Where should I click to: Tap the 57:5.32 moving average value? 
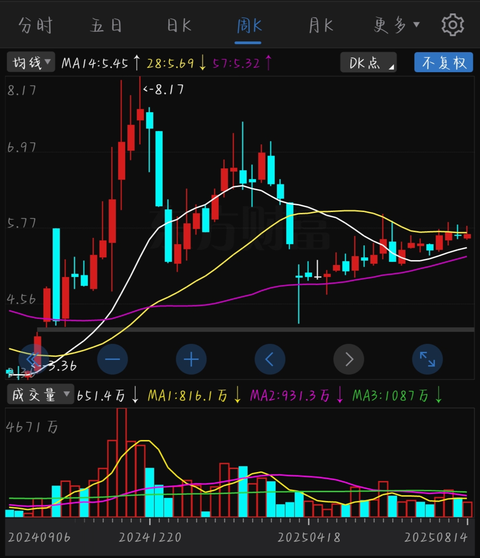tap(236, 63)
